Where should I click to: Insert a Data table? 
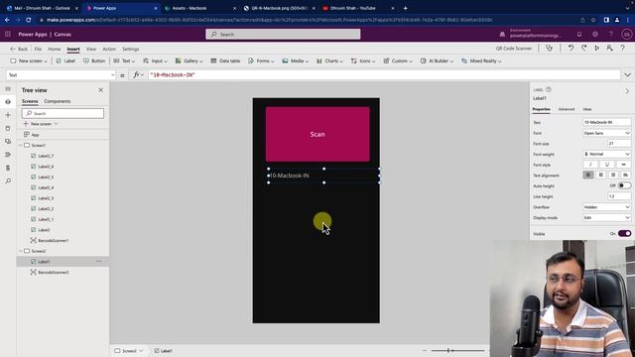click(x=225, y=60)
